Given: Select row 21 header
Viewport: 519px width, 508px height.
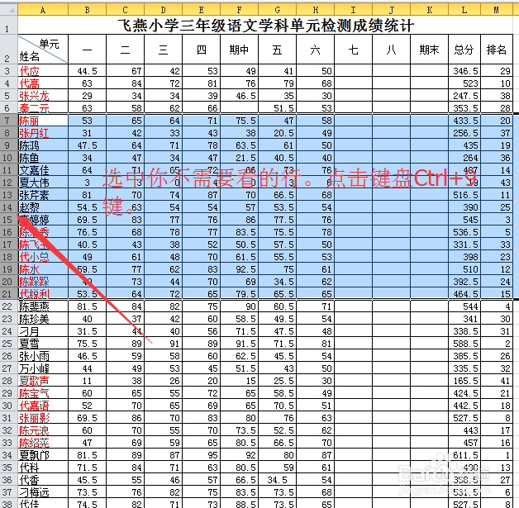Looking at the screenshot, I should pos(8,294).
